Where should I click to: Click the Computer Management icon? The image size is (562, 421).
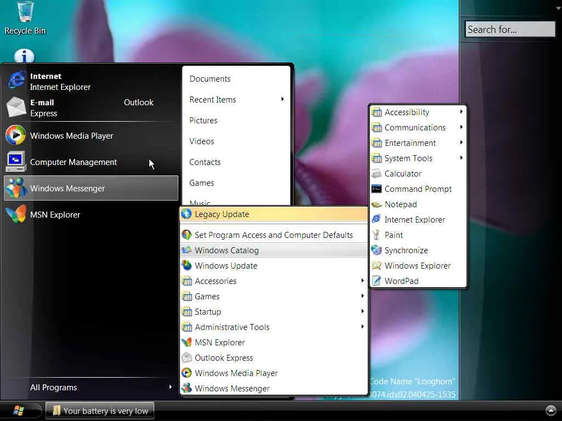tap(15, 162)
